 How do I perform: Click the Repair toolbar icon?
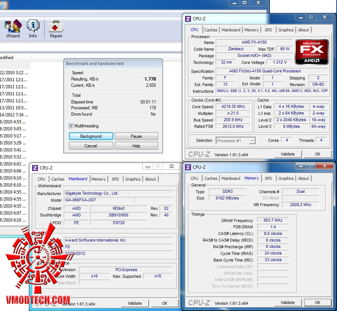pos(56,29)
